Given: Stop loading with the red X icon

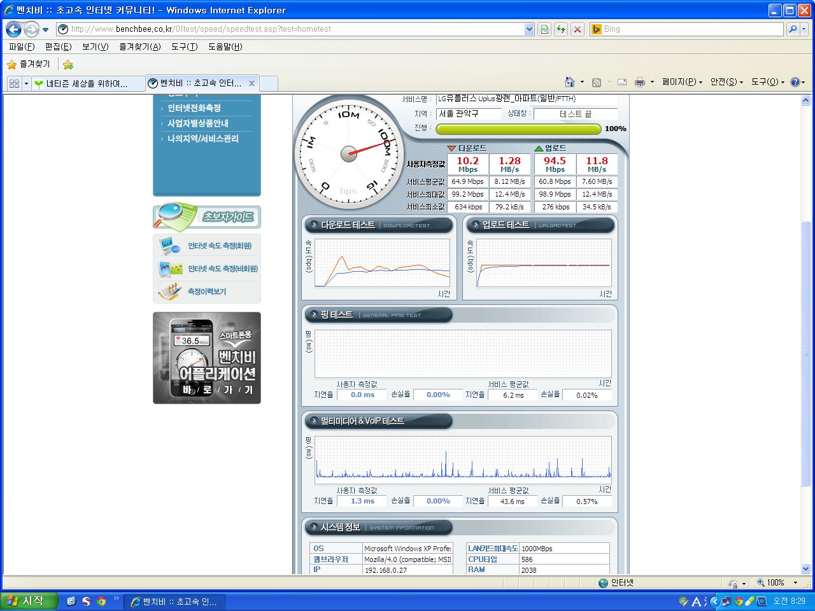Looking at the screenshot, I should tap(578, 29).
